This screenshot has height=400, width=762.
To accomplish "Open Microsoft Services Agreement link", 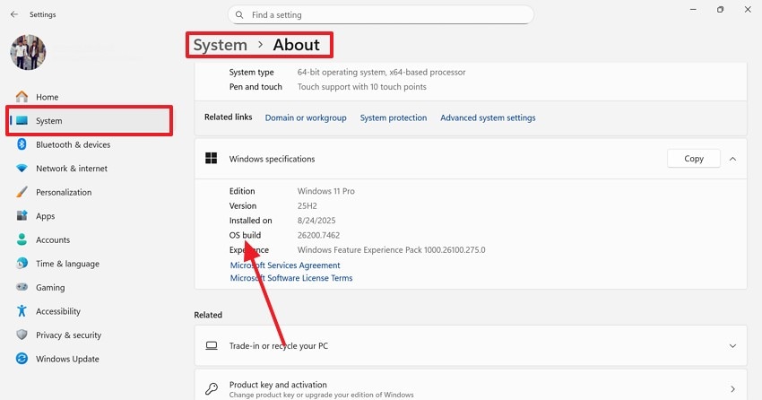I will click(x=285, y=265).
